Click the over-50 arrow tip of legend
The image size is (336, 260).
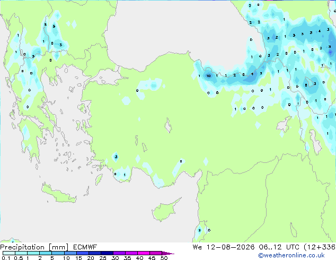pos(168,253)
